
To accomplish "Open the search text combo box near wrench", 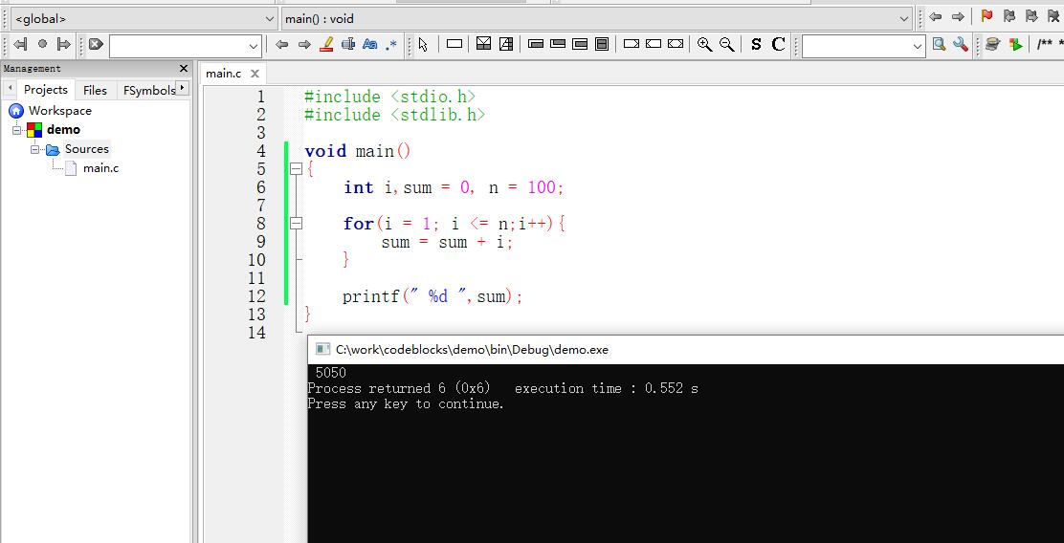I will tap(863, 46).
